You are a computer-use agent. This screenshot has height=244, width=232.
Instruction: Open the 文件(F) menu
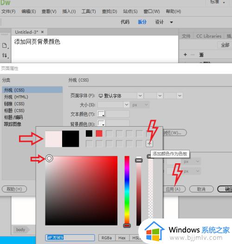click(x=8, y=11)
